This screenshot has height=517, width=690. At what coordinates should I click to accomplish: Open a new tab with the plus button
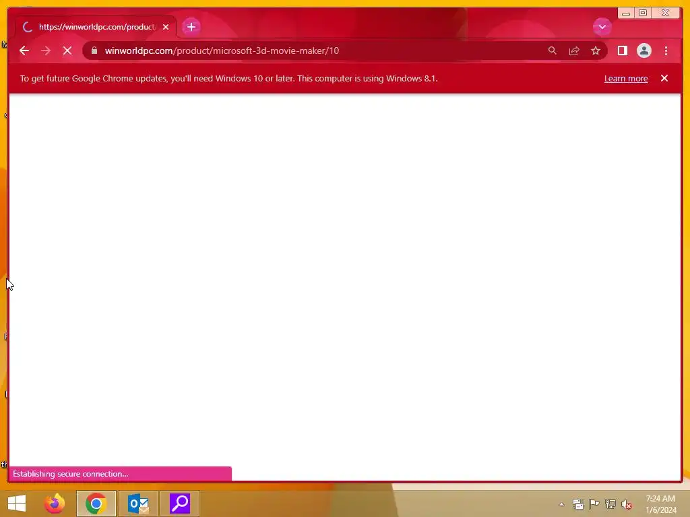pos(191,27)
